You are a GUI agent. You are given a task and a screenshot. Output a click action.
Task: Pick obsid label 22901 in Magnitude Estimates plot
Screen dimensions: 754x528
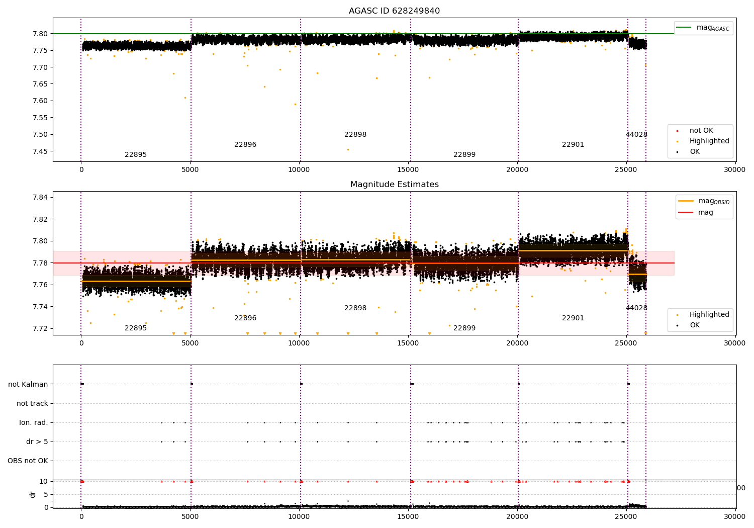click(x=573, y=318)
